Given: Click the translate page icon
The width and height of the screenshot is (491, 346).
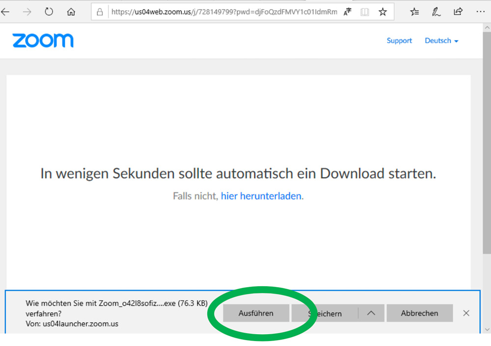Looking at the screenshot, I should click(x=348, y=12).
